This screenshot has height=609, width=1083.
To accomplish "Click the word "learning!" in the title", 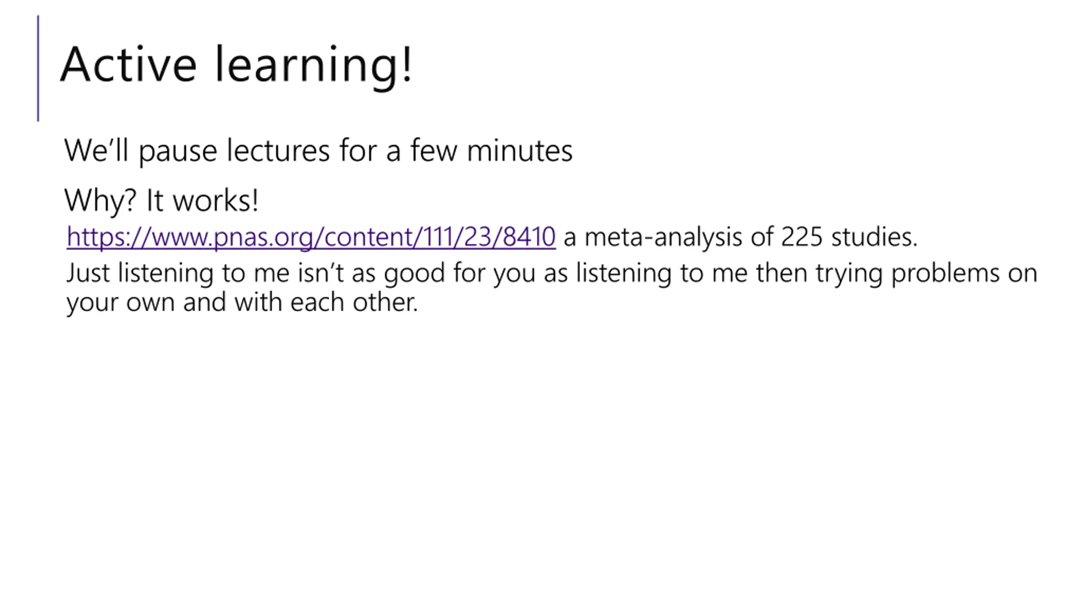I will [x=313, y=65].
